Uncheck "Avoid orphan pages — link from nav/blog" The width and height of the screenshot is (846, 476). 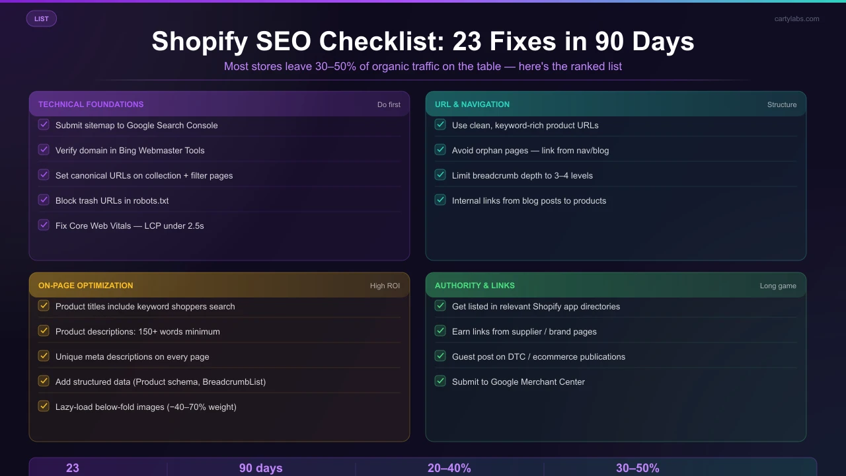point(440,149)
